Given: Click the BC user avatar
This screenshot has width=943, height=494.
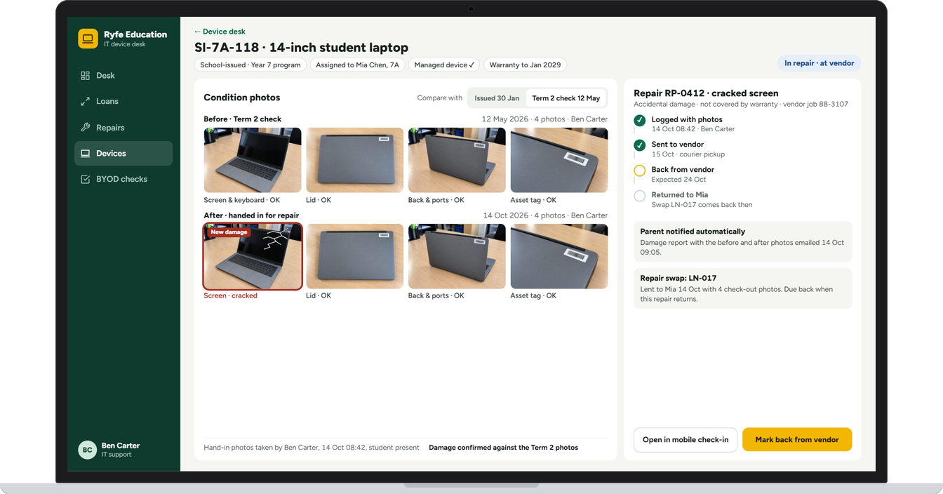Looking at the screenshot, I should [x=87, y=450].
